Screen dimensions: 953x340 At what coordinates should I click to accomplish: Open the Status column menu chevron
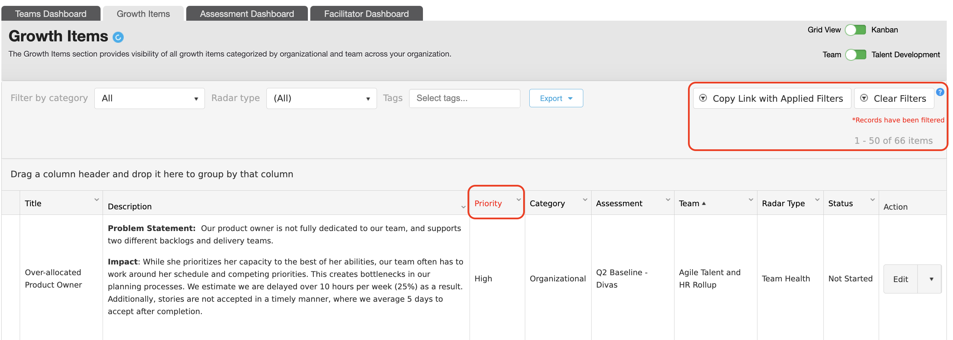872,200
